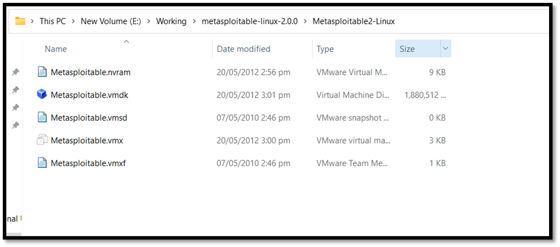Click the Metasploitable.vmsd file icon
Image resolution: width=560 pixels, height=247 pixels.
42,117
